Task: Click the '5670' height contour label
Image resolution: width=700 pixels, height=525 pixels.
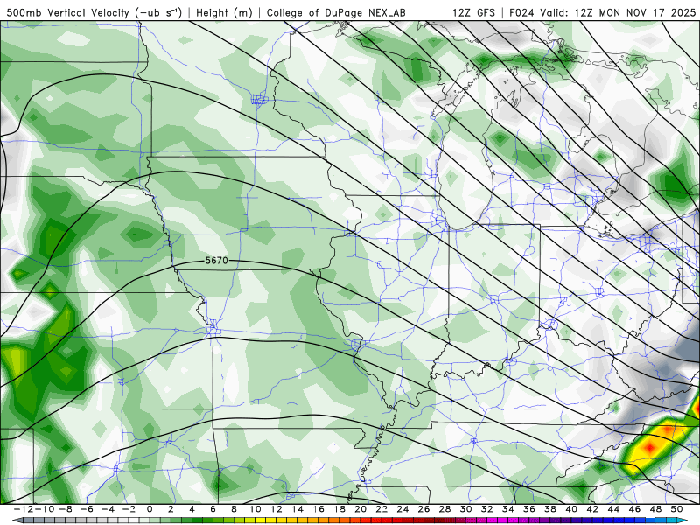Action: 216,260
